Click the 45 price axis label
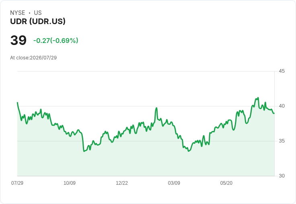This screenshot has width=296, height=204. click(282, 71)
